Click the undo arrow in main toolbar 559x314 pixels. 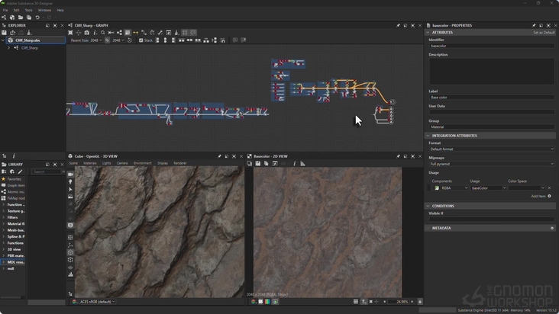37,18
